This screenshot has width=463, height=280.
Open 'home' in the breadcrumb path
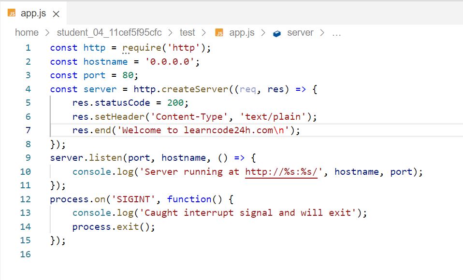click(27, 32)
